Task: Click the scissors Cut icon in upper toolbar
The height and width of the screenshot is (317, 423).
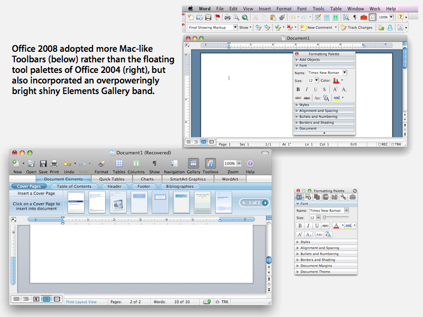Action: tap(255, 17)
